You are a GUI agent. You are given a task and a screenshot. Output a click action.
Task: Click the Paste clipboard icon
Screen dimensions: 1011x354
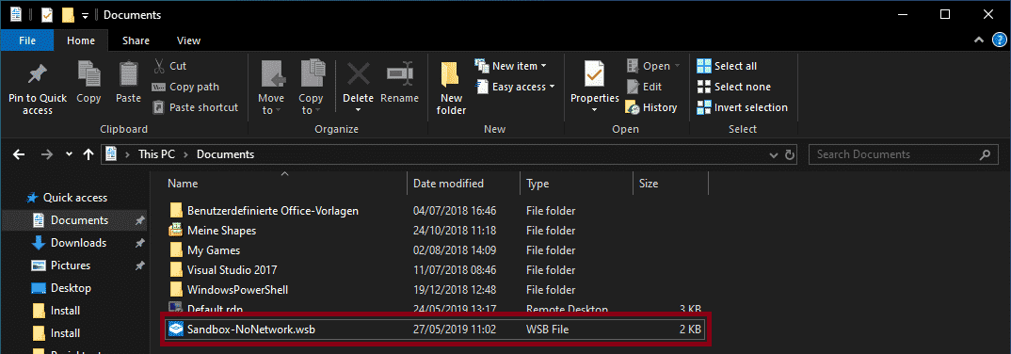pos(129,73)
